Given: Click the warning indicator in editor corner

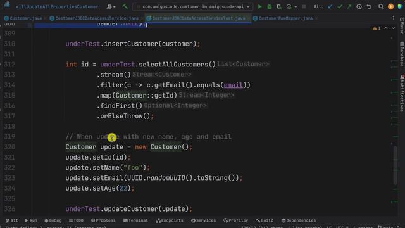Looking at the screenshot, I should pyautogui.click(x=377, y=28).
